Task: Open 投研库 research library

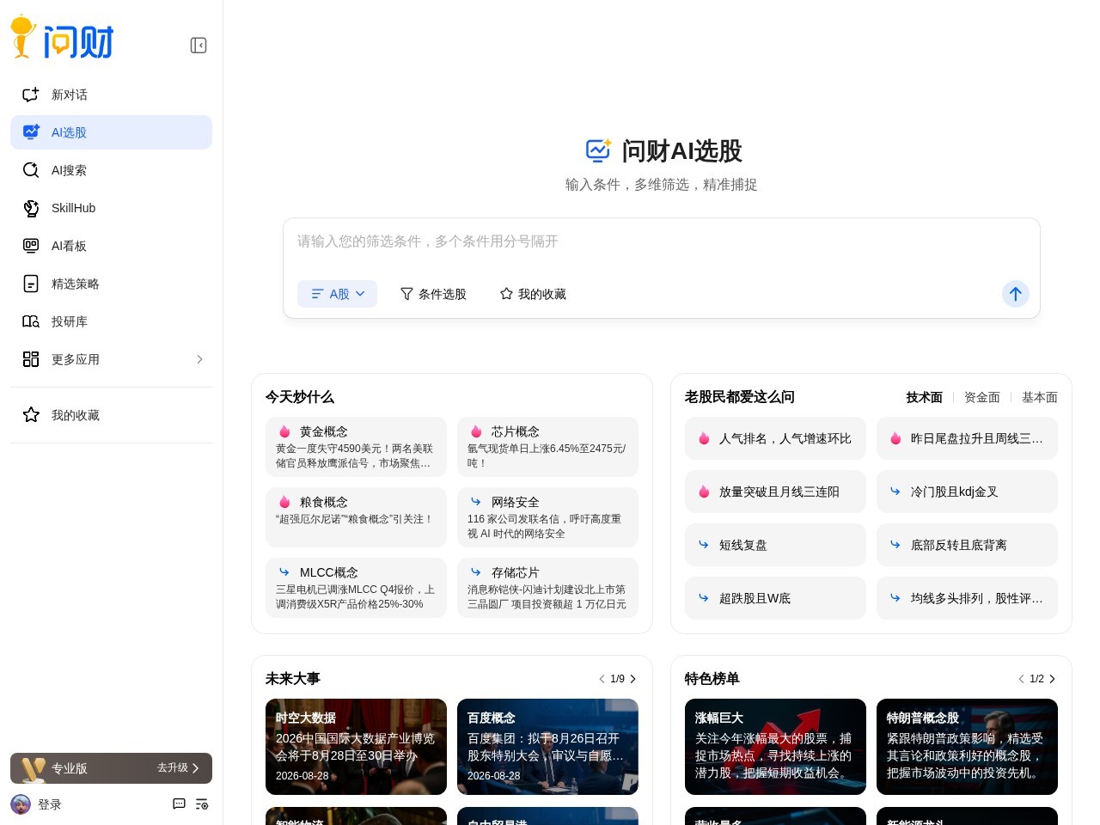Action: tap(111, 321)
